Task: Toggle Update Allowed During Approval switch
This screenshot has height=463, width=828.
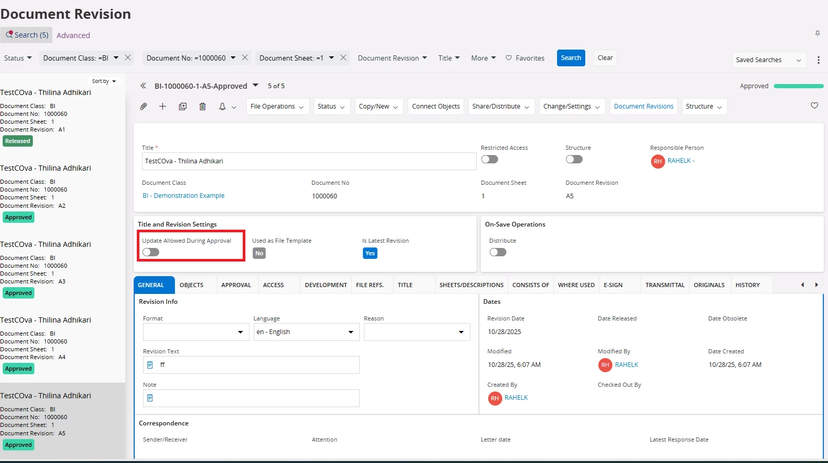Action: coord(151,252)
